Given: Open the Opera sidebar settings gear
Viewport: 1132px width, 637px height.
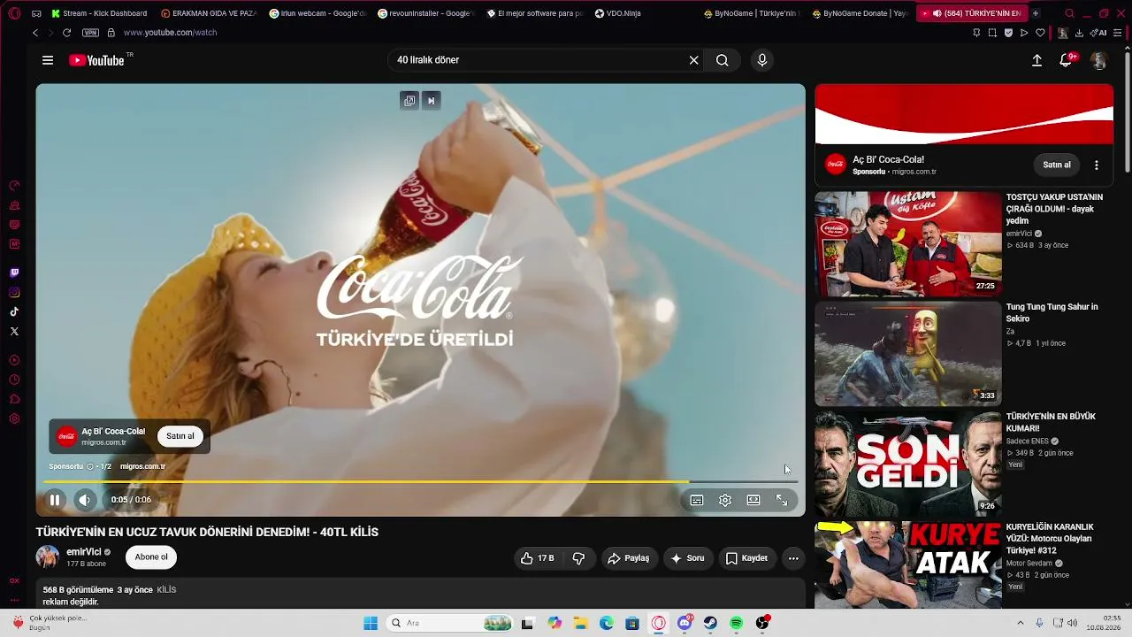Looking at the screenshot, I should [x=14, y=418].
